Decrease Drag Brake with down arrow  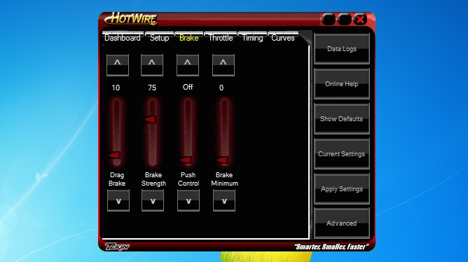point(118,200)
